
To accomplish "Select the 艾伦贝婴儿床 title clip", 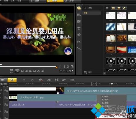I will [x=32, y=105].
